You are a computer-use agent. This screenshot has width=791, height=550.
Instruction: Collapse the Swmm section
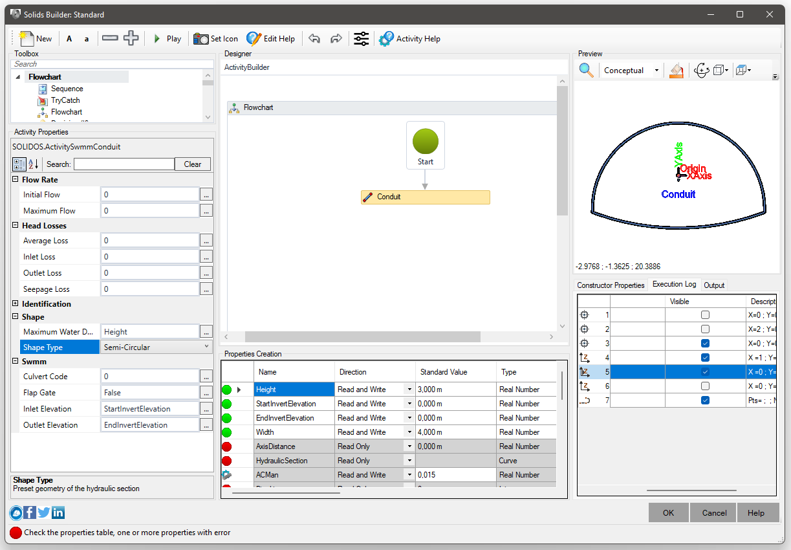[x=16, y=362]
